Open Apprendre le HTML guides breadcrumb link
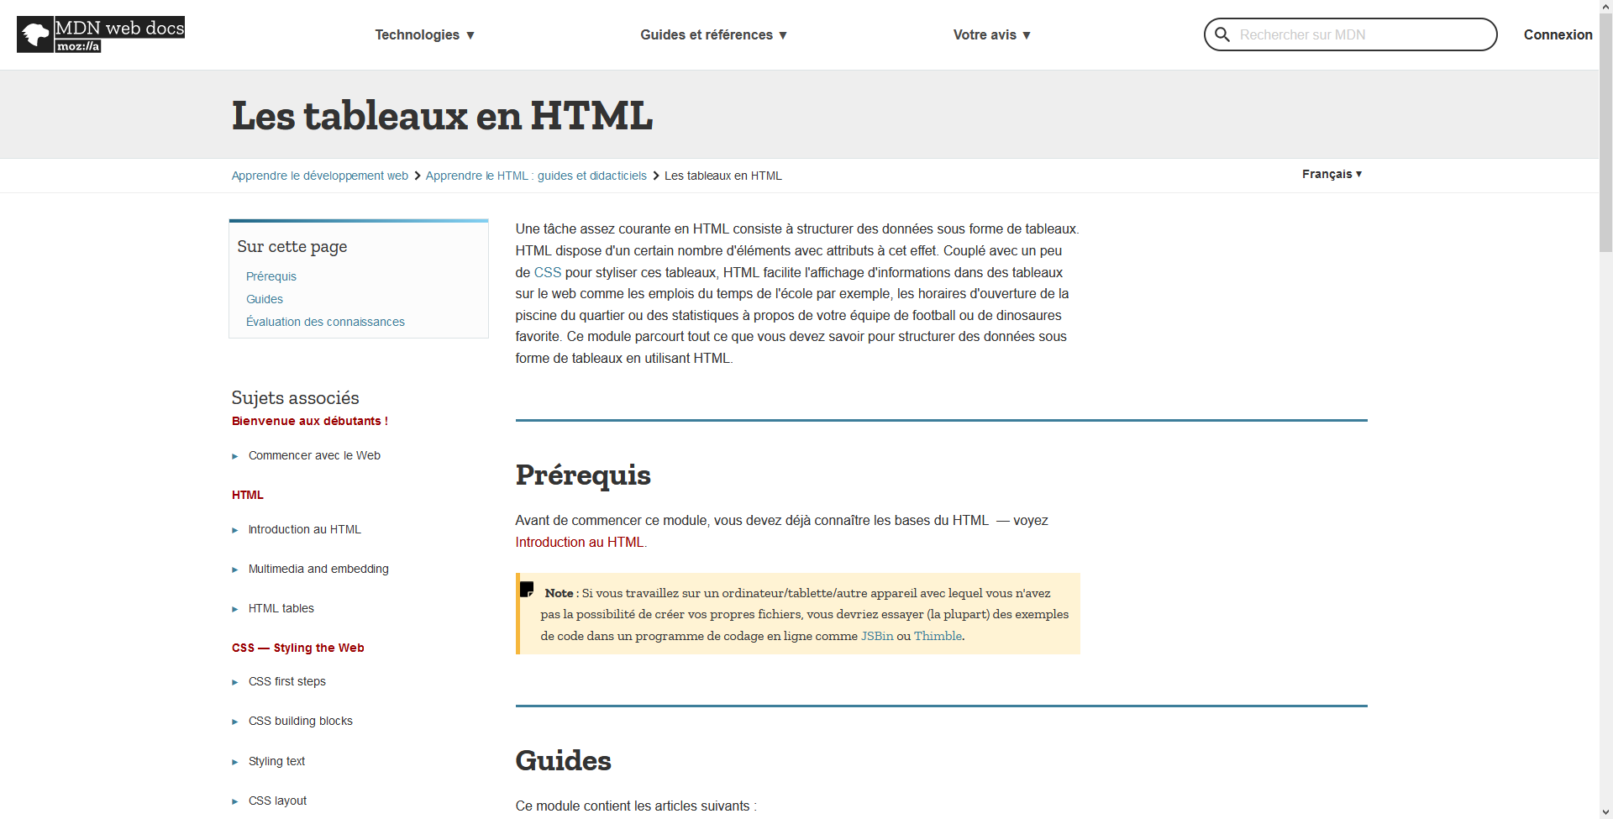Viewport: 1613px width, 819px height. click(536, 176)
